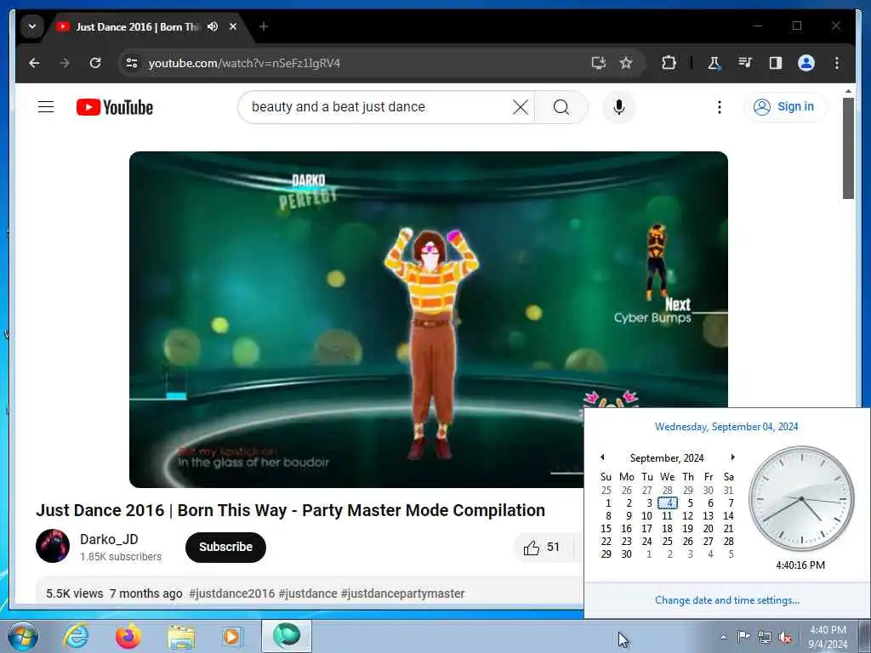871x653 pixels.
Task: Open Change date and time settings link
Action: (727, 600)
